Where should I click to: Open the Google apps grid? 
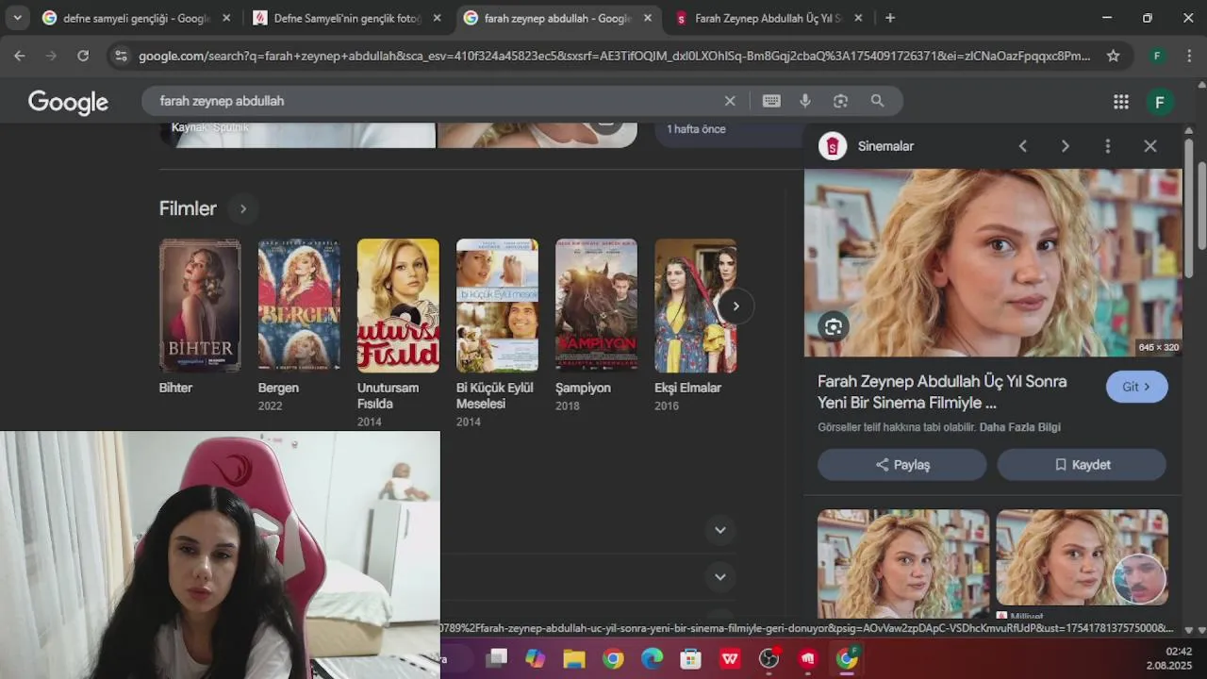coord(1121,102)
